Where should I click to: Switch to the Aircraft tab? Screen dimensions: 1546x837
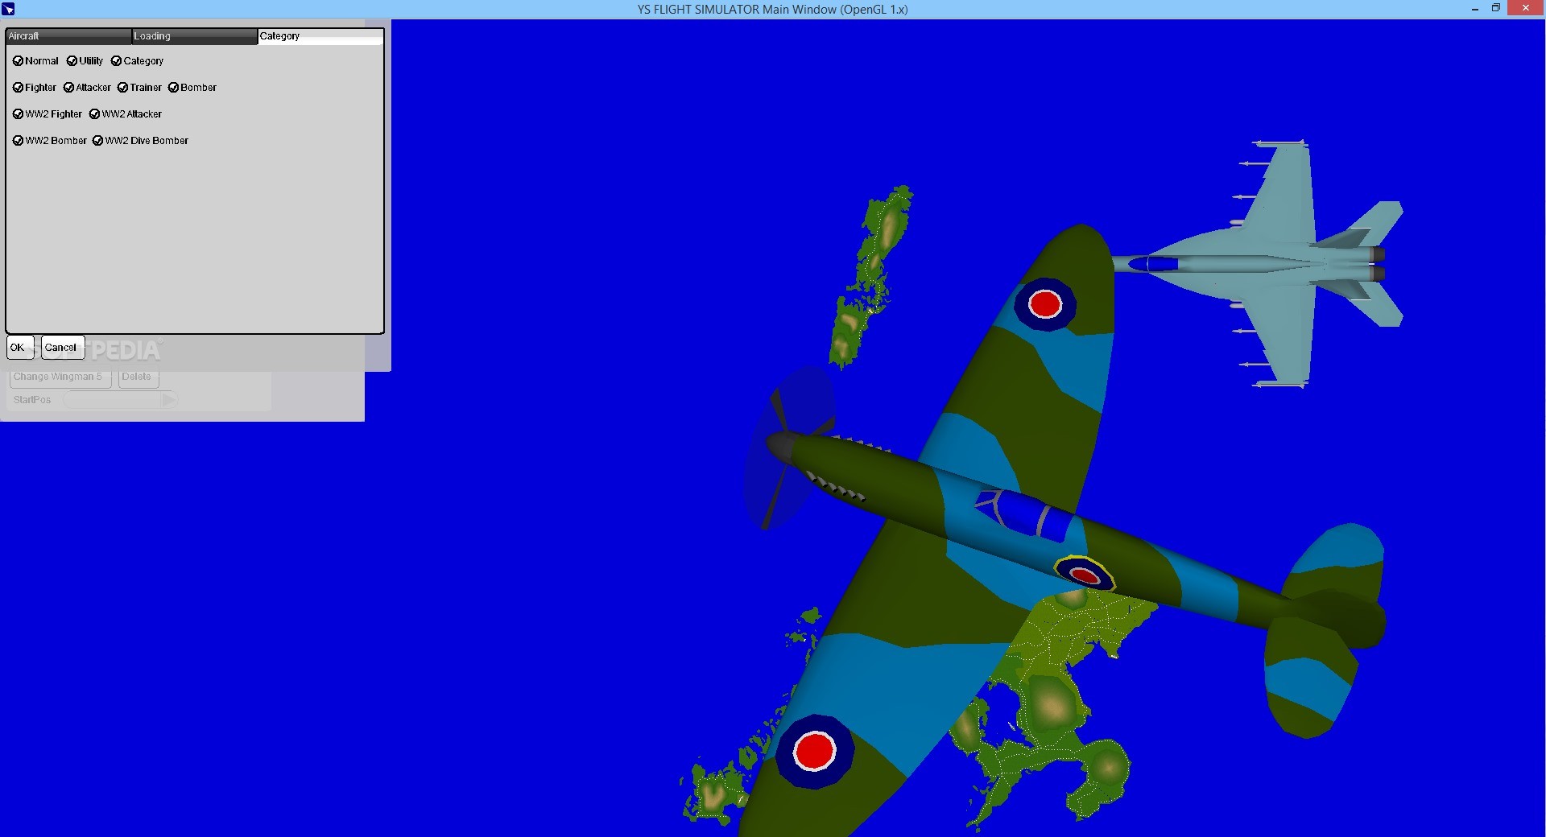[x=68, y=36]
